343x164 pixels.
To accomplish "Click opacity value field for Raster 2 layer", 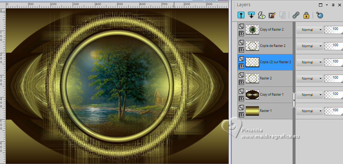I will 333,78.
